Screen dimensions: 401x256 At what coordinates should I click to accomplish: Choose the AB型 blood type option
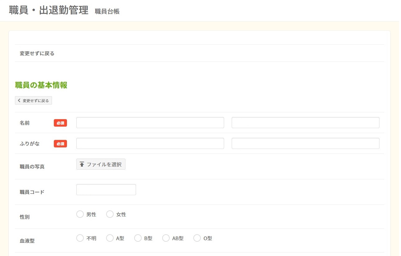[x=166, y=238]
